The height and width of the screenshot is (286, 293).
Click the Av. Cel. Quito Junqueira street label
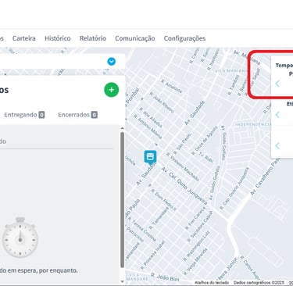pyautogui.click(x=184, y=186)
